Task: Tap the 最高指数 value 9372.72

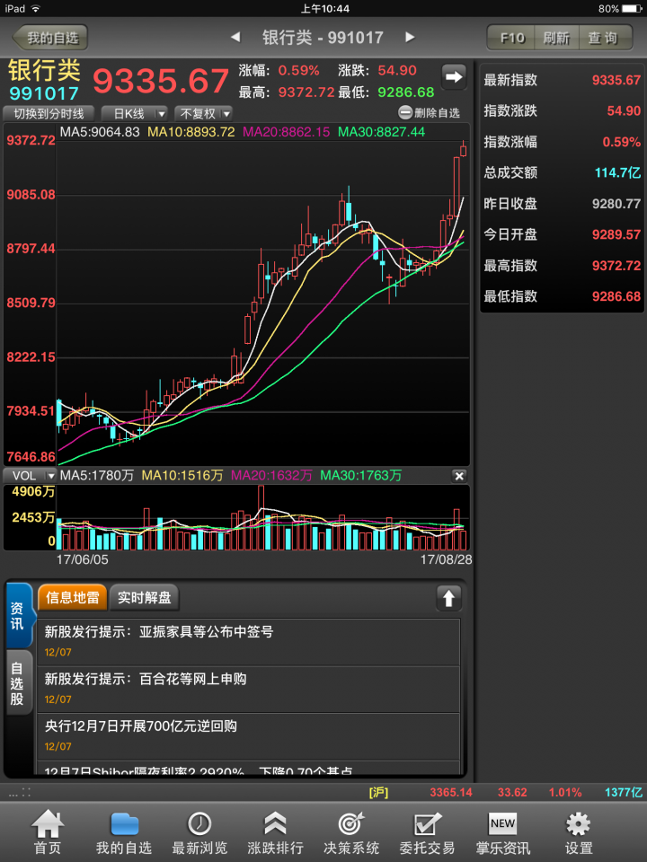Action: click(x=616, y=266)
